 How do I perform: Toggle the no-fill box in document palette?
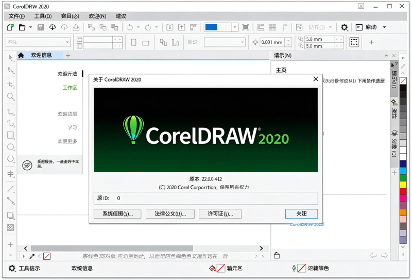coord(47,256)
